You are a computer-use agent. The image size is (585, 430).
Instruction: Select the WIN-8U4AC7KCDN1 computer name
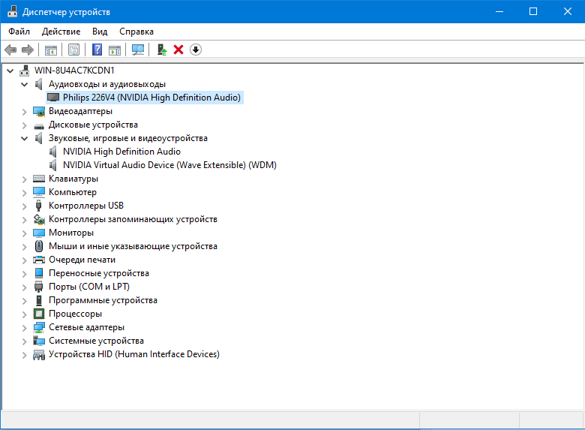pyautogui.click(x=74, y=71)
